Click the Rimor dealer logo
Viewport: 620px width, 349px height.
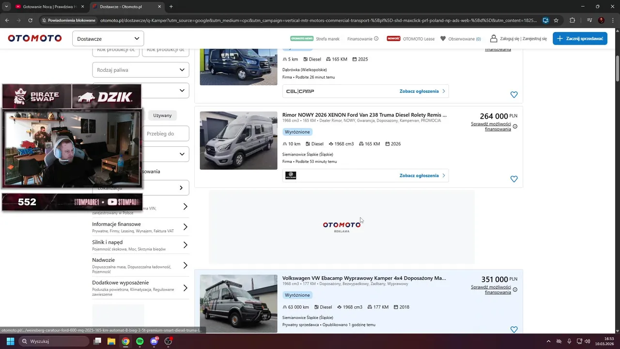coord(291,175)
